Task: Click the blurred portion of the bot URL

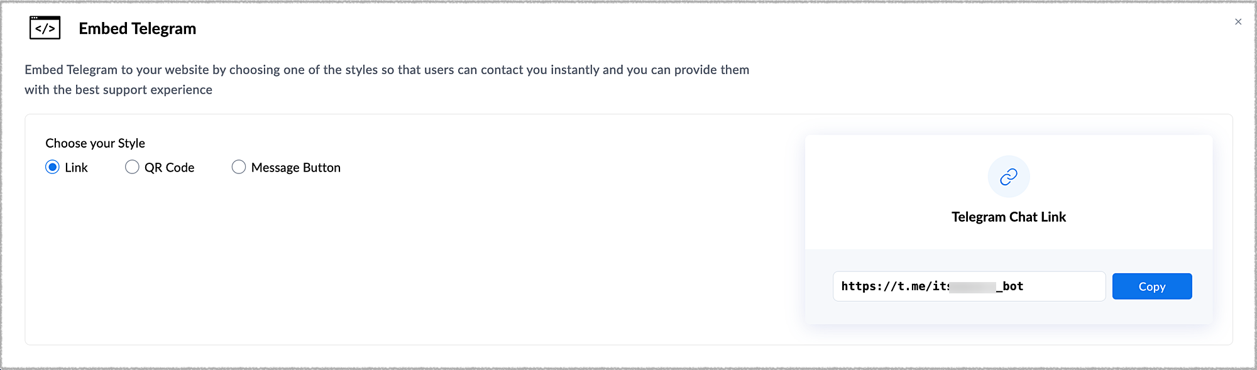Action: (x=972, y=287)
